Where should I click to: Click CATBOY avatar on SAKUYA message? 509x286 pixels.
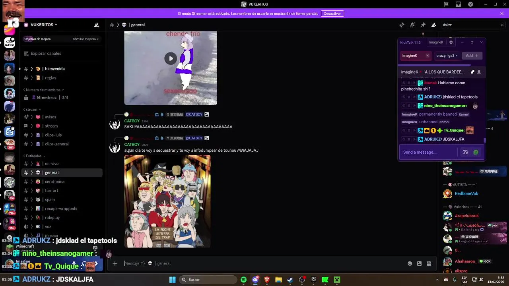(x=115, y=124)
